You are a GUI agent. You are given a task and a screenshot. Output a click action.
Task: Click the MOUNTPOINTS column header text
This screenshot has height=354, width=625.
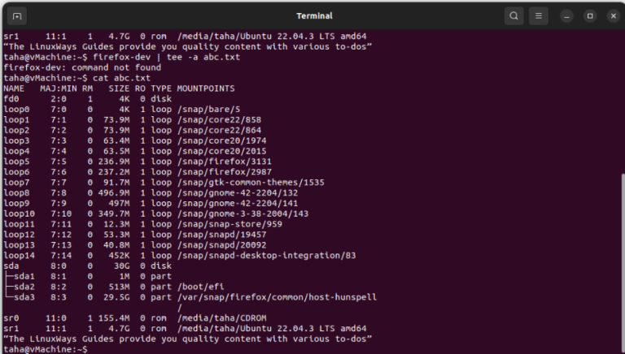pyautogui.click(x=206, y=88)
